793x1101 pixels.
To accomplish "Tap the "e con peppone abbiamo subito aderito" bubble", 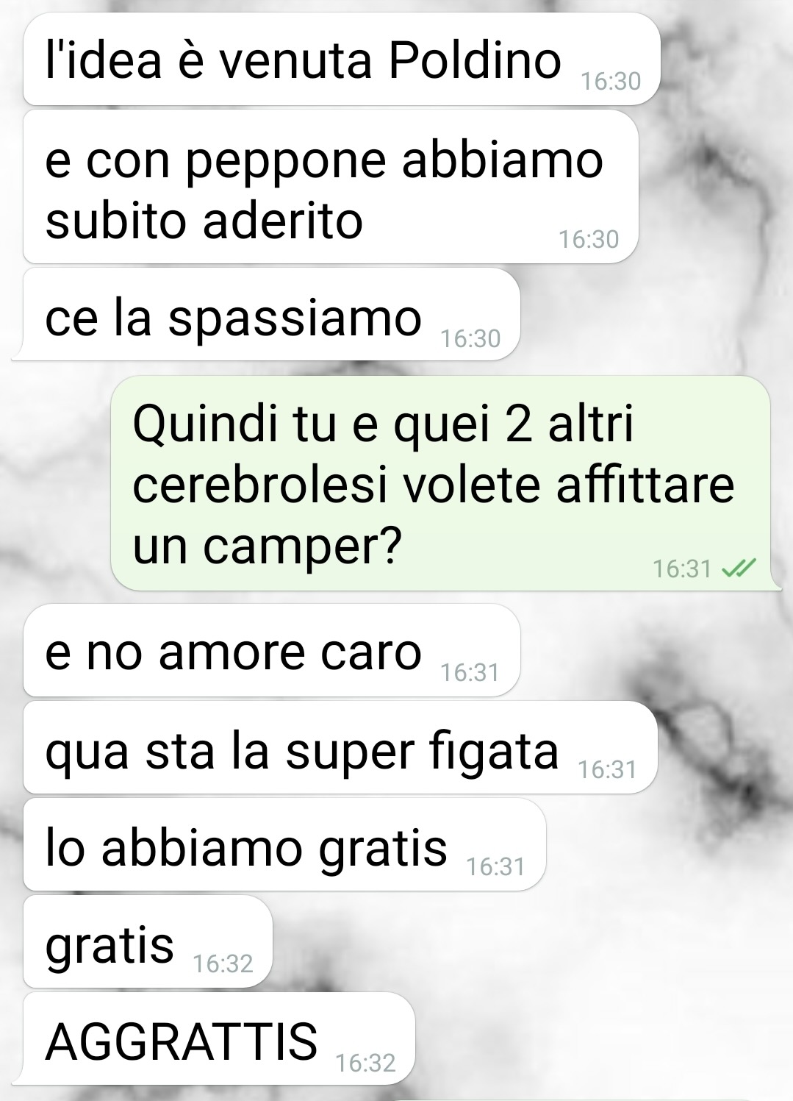I will pos(331,187).
